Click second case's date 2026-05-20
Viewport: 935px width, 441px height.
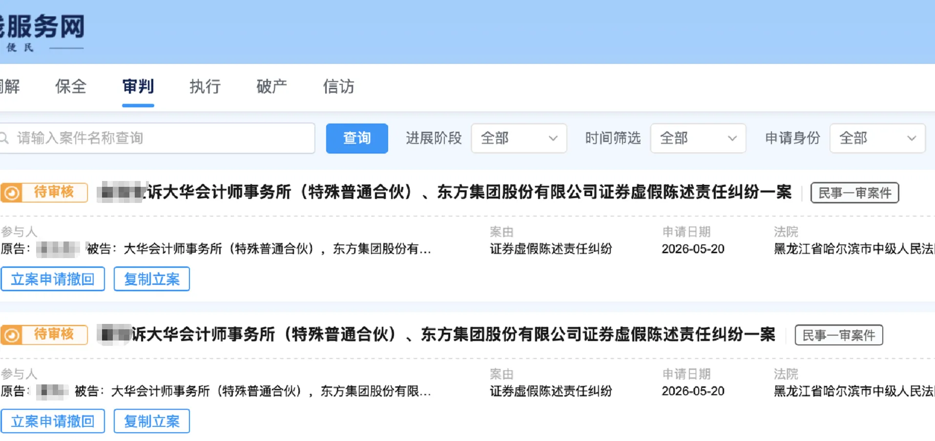(693, 391)
